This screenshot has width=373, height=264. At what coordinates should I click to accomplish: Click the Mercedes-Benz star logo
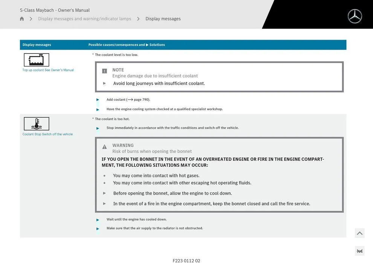[355, 16]
